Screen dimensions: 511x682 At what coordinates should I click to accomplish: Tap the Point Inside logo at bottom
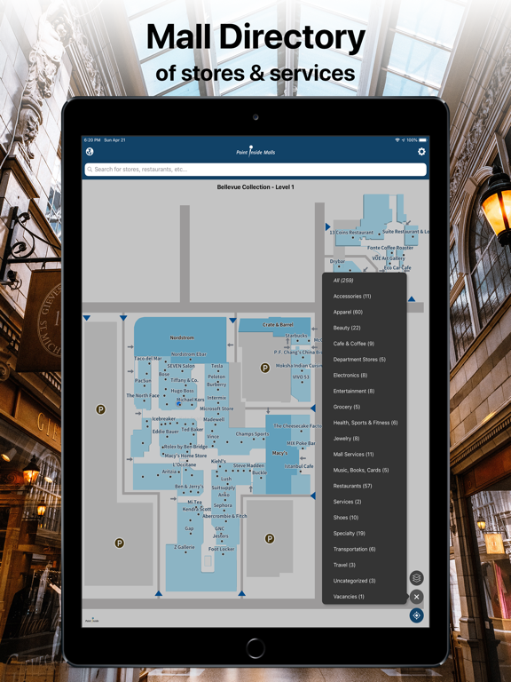(91, 620)
